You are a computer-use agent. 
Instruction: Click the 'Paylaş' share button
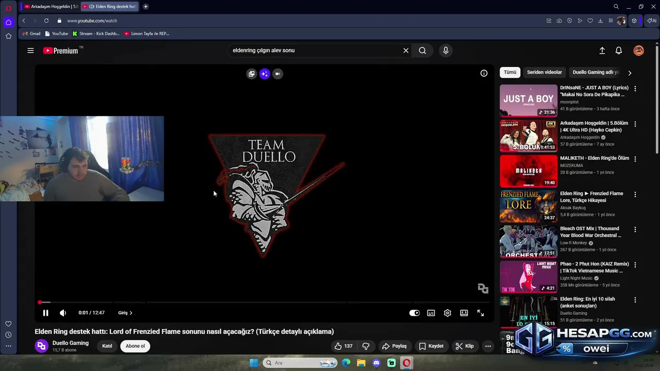point(394,346)
